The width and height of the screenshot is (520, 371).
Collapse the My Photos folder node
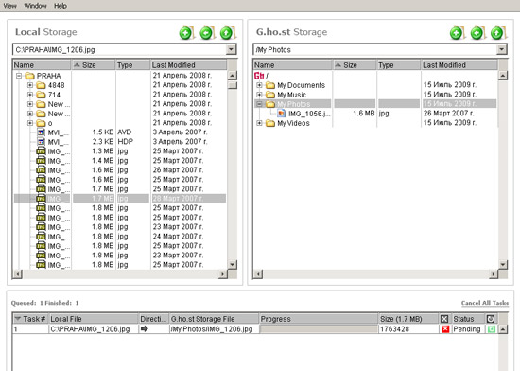259,104
